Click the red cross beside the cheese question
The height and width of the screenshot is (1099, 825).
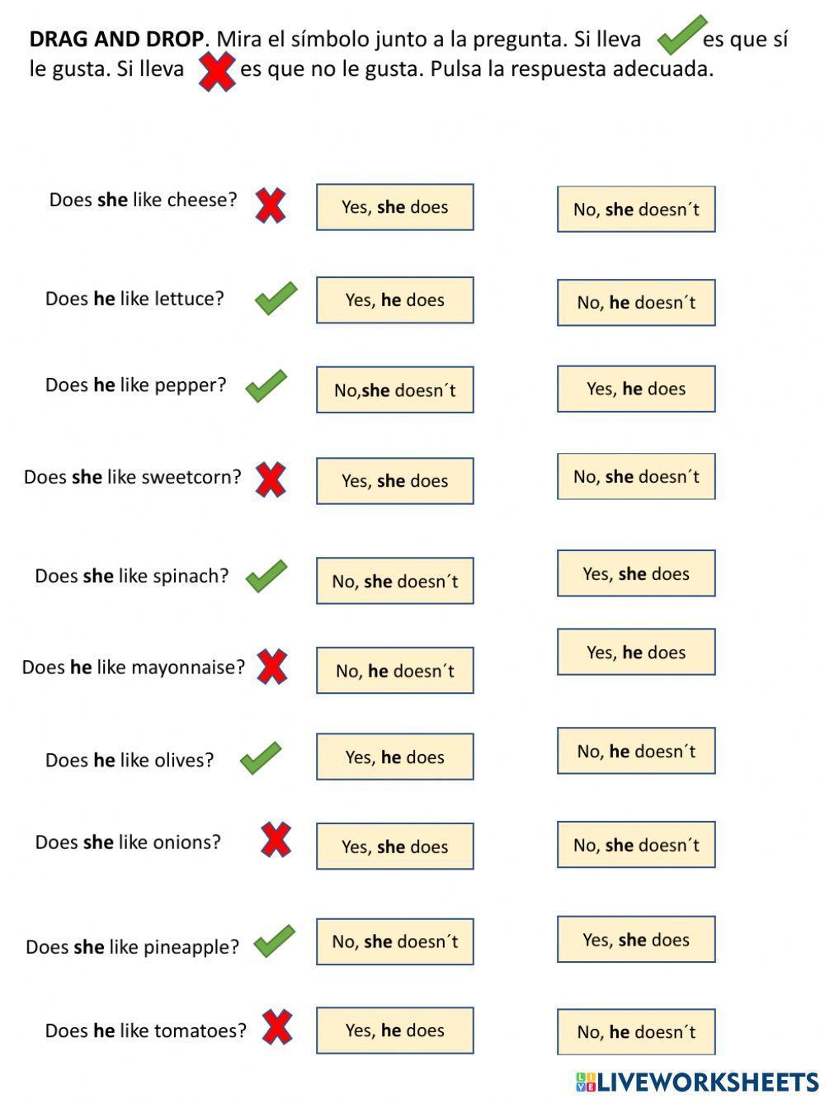[270, 205]
